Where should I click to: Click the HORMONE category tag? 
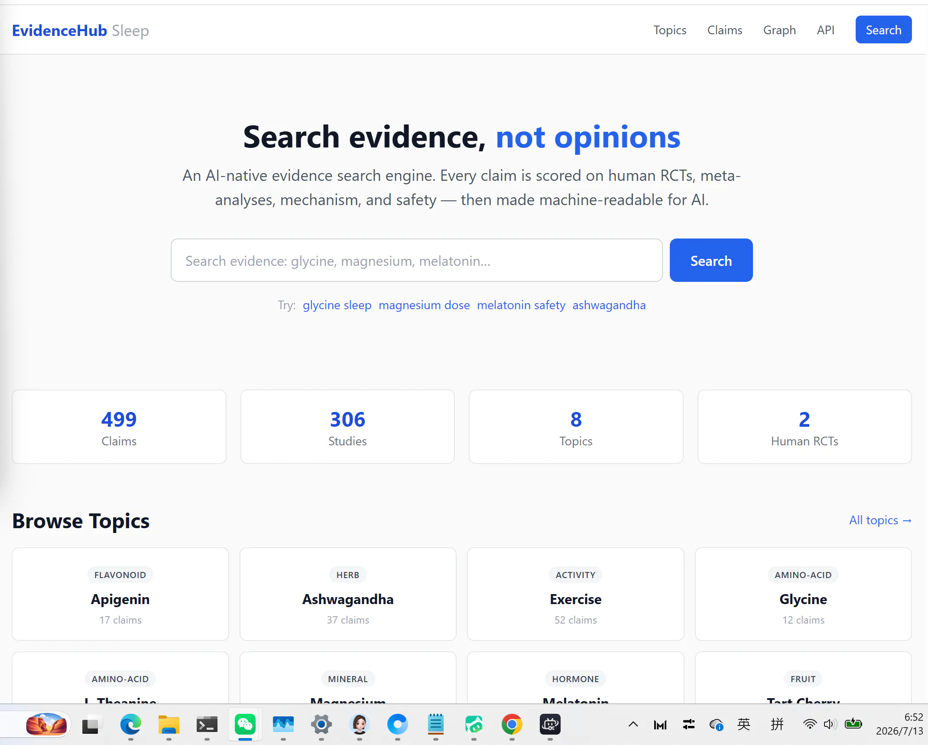(576, 679)
